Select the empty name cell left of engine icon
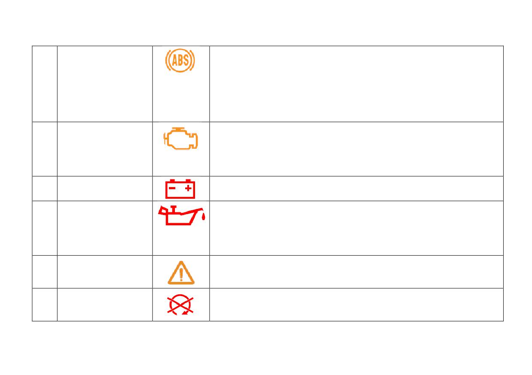This screenshot has height=375, width=532. point(105,149)
